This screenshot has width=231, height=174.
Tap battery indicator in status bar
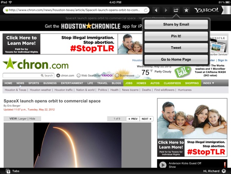[x=228, y=2]
